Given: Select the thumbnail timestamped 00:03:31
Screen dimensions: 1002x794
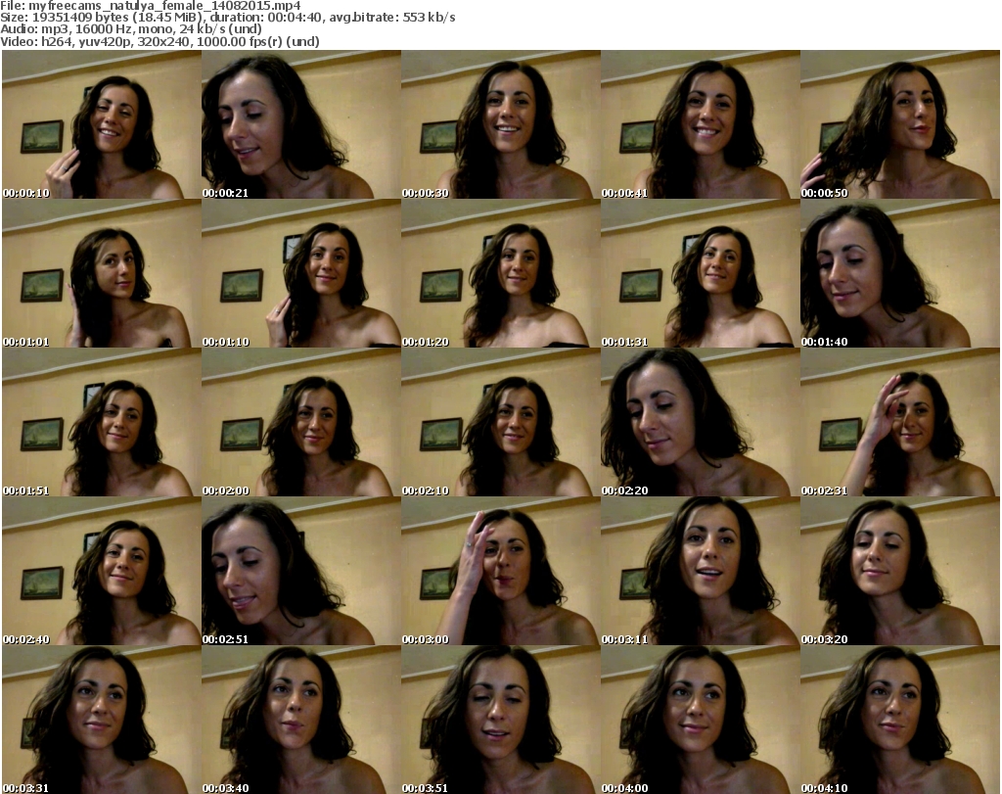Looking at the screenshot, I should click(102, 720).
